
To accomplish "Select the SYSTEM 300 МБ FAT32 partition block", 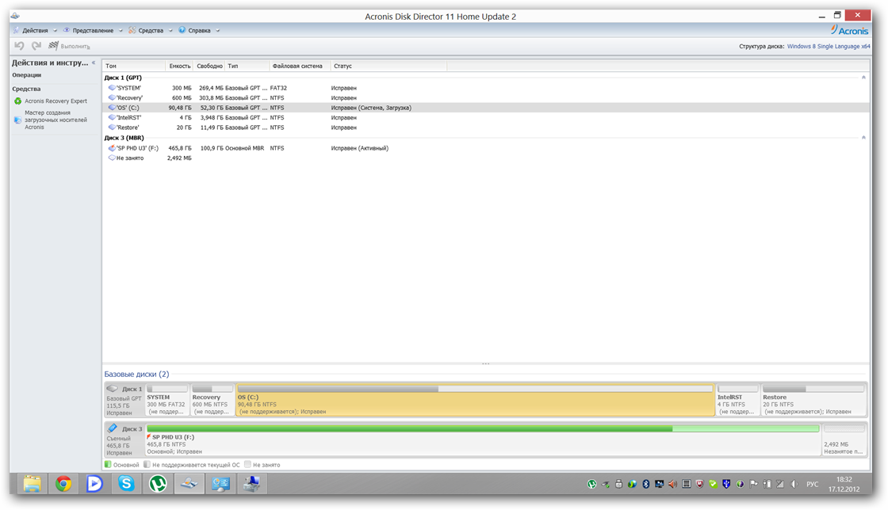I will (167, 400).
